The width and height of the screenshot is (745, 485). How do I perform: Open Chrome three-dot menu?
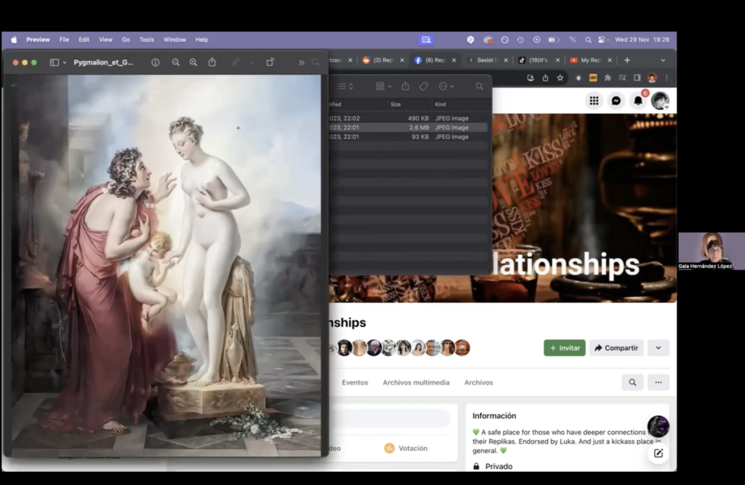[666, 78]
